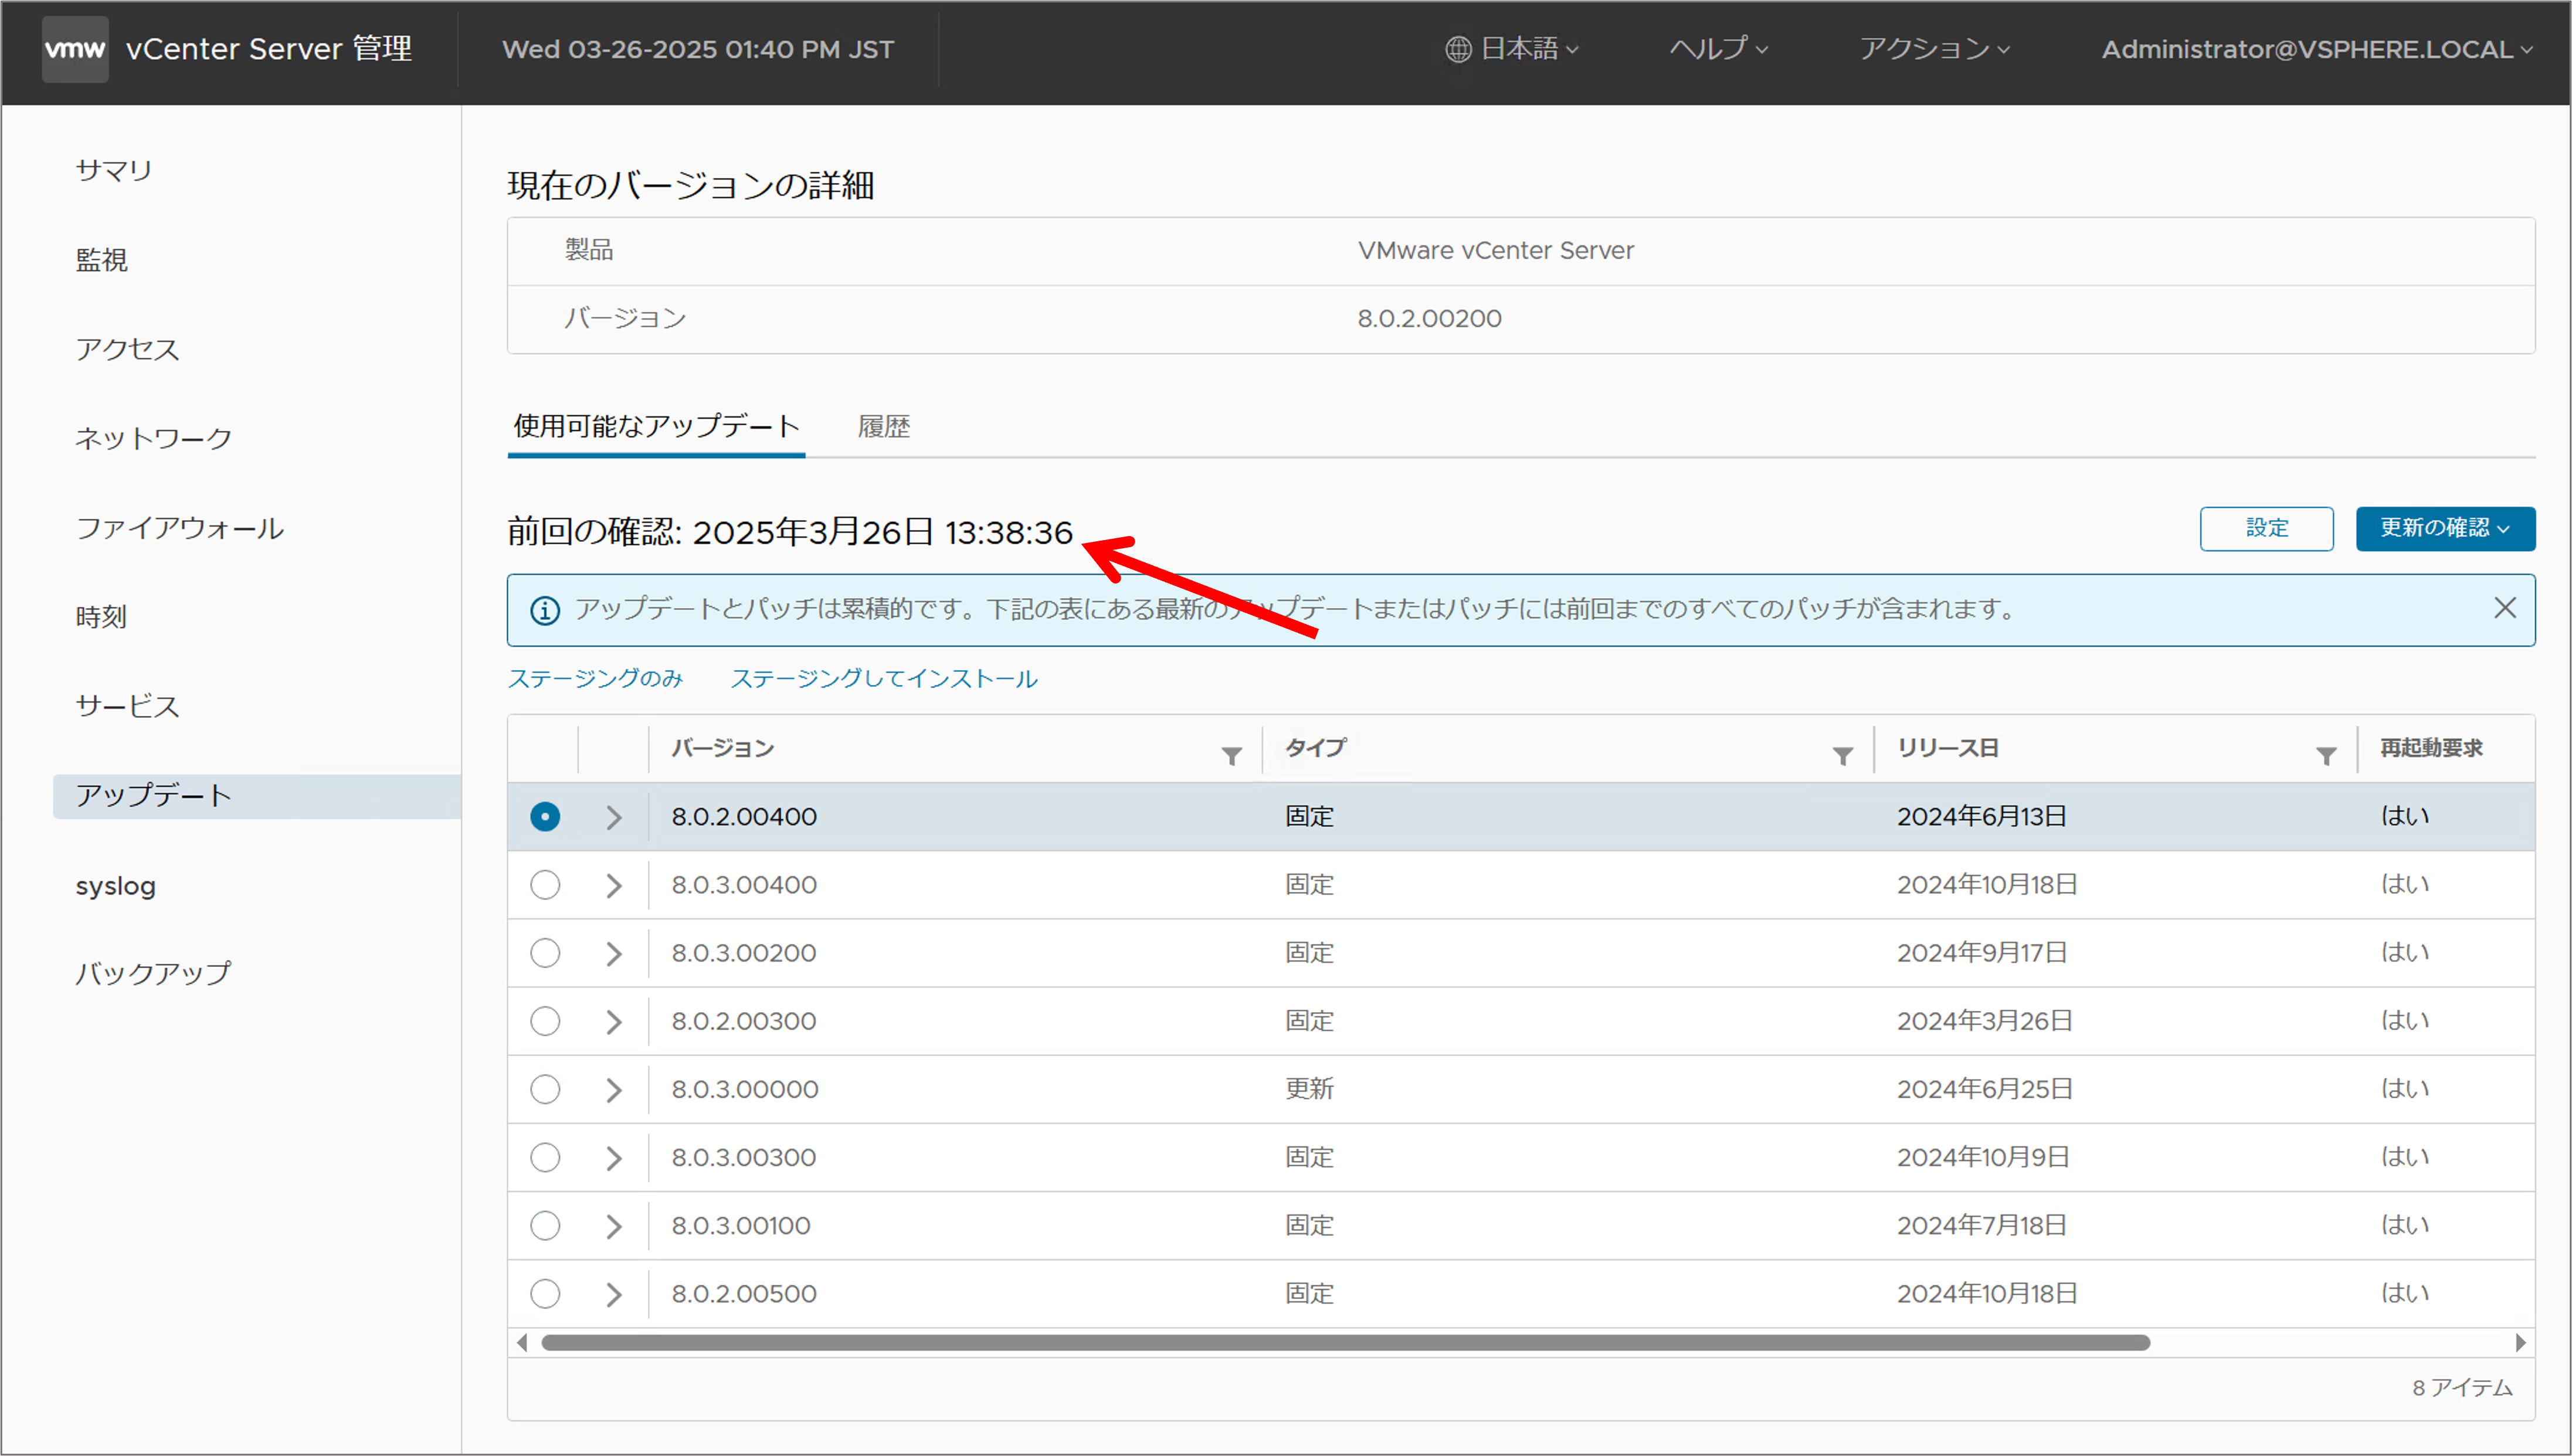
Task: Filter the バージョン column
Action: [1232, 756]
